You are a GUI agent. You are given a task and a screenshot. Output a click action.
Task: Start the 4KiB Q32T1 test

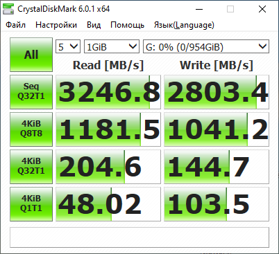pyautogui.click(x=31, y=167)
